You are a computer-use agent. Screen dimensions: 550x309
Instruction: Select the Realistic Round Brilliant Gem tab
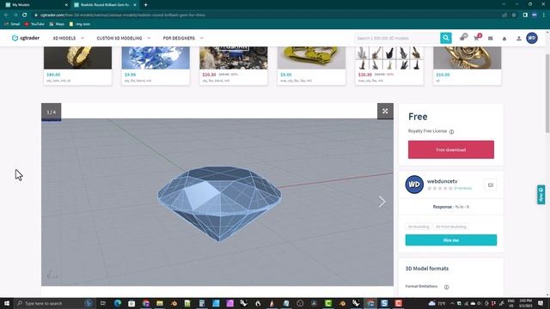(x=105, y=5)
